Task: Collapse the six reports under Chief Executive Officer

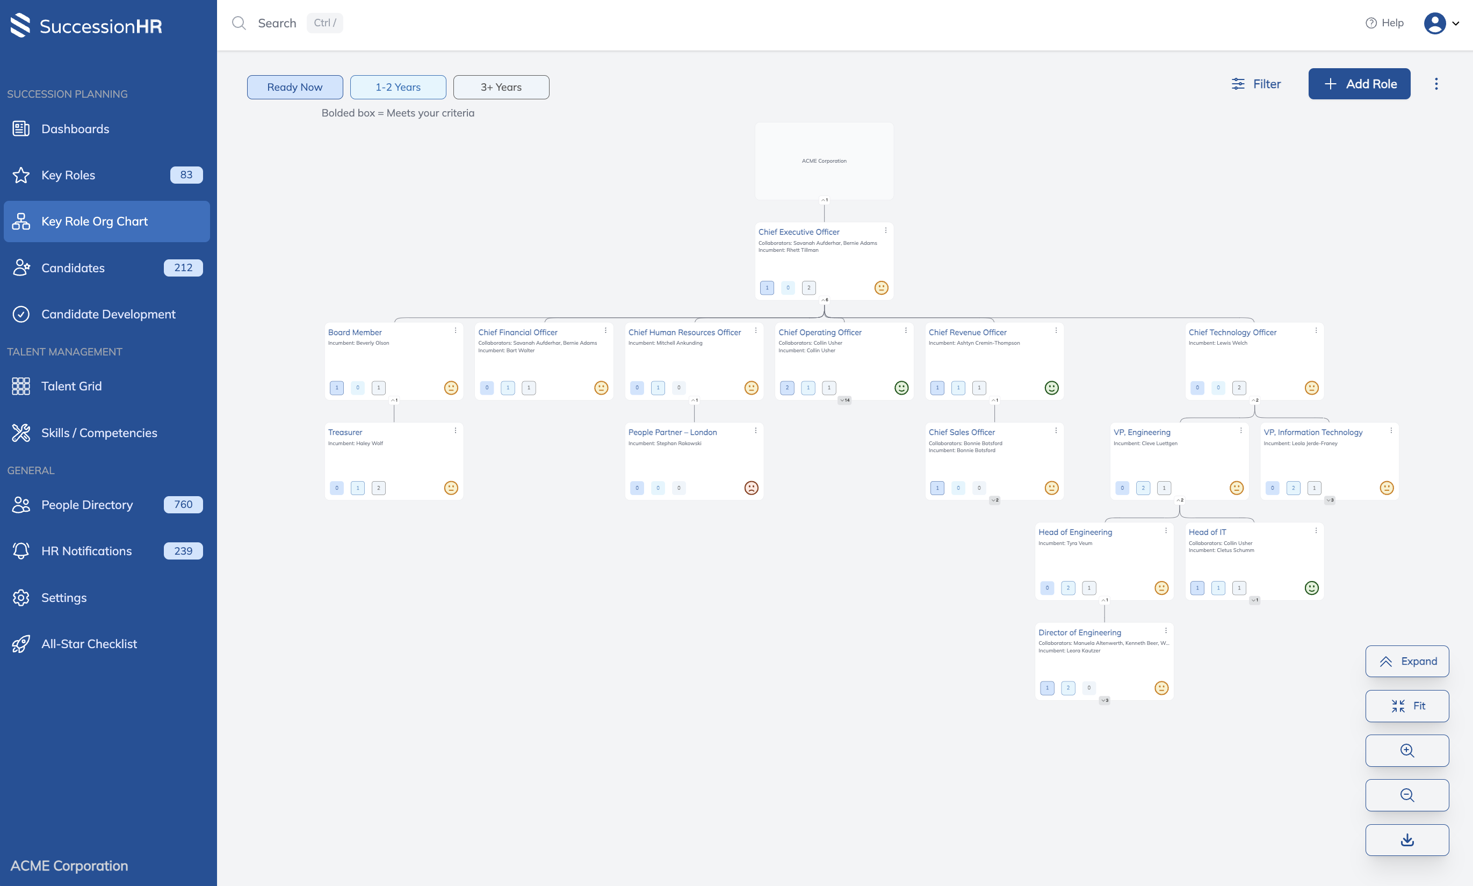Action: point(825,300)
